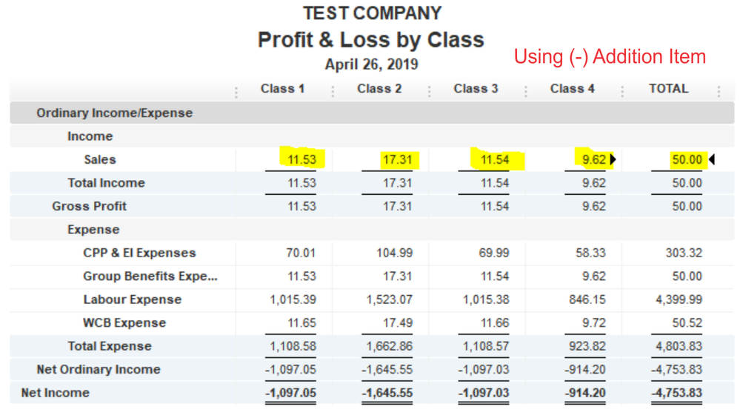Open the WCB Expense total 50.52
The width and height of the screenshot is (740, 418).
coord(686,323)
